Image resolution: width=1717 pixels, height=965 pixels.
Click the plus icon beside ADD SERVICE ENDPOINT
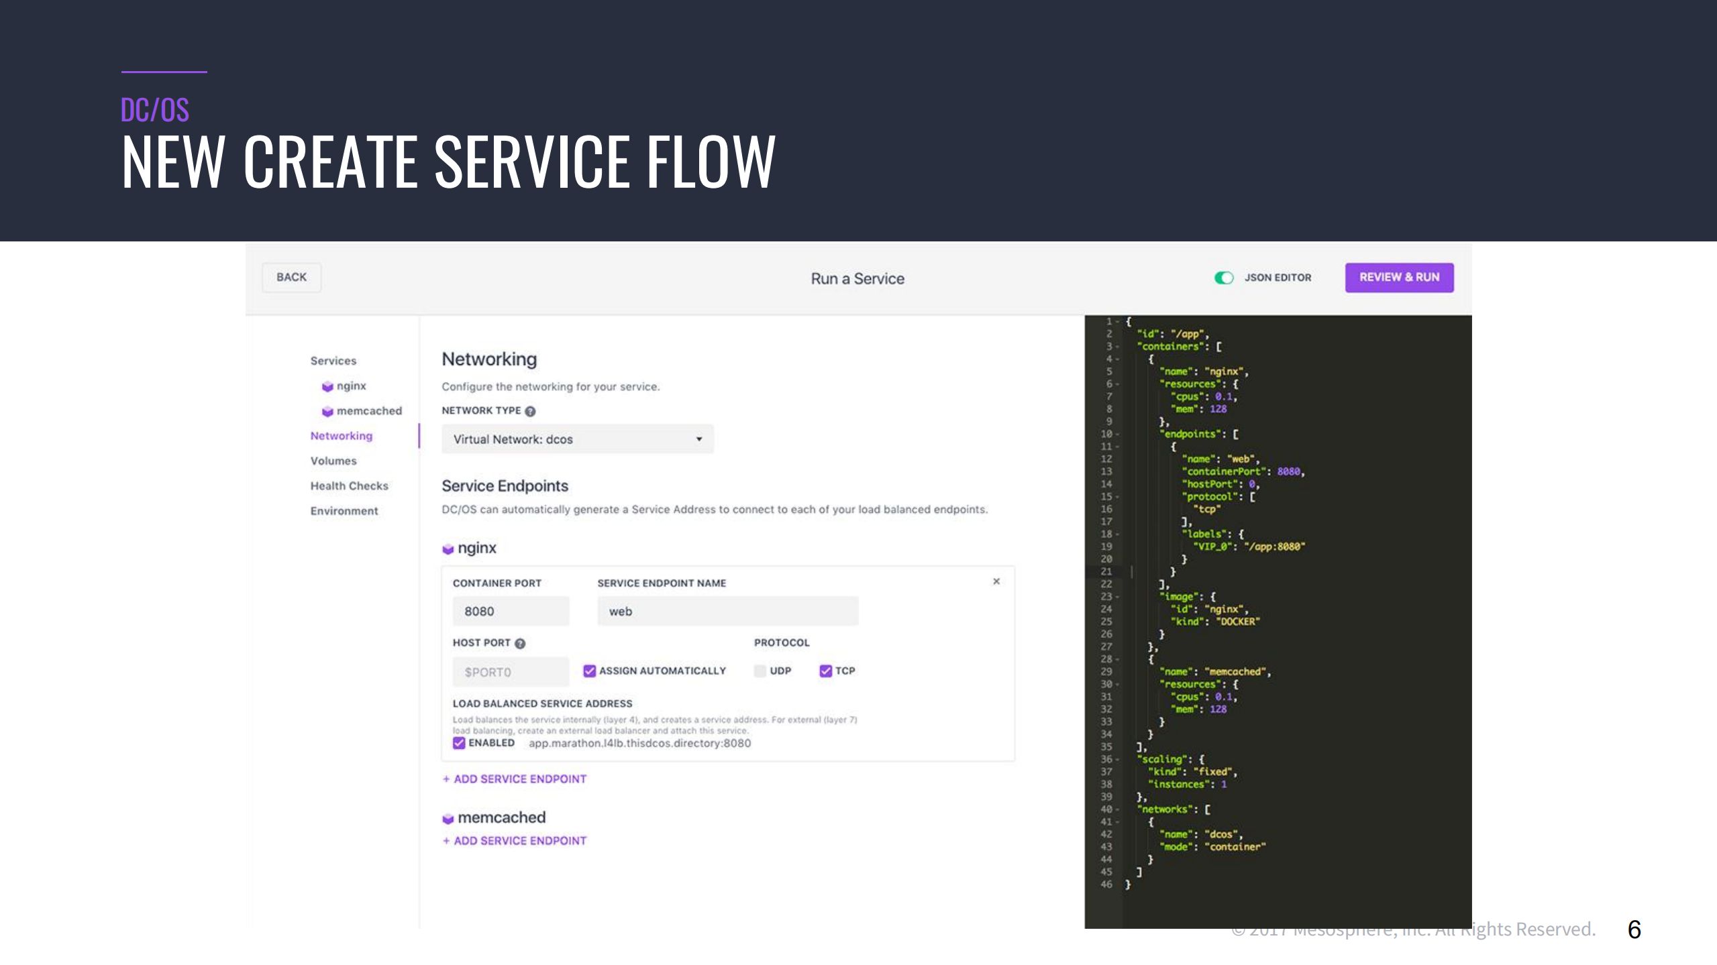click(445, 779)
